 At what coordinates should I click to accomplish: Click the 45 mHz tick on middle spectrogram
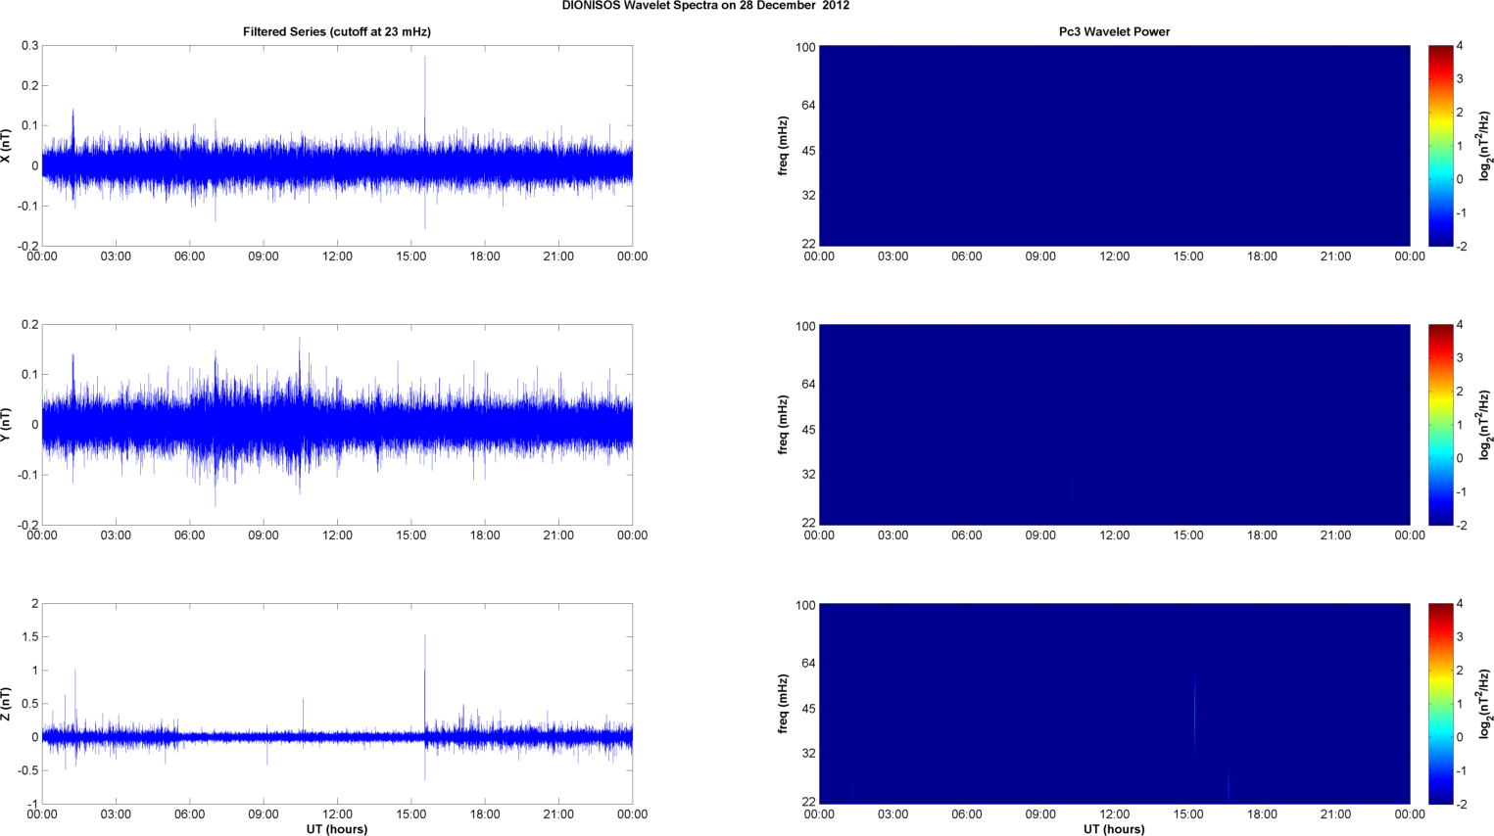click(808, 430)
